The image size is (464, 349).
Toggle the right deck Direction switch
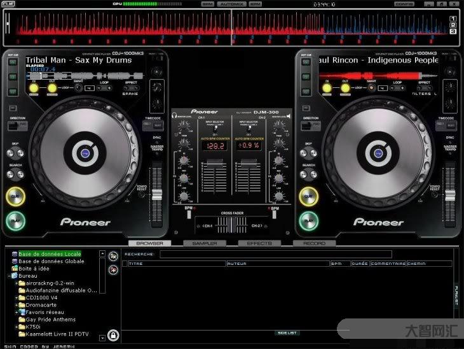[311, 125]
